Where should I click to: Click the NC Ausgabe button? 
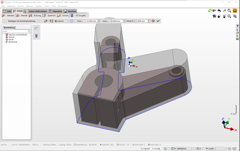79,16
